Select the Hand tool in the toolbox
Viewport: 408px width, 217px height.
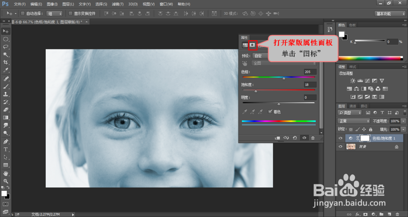coord(5,173)
